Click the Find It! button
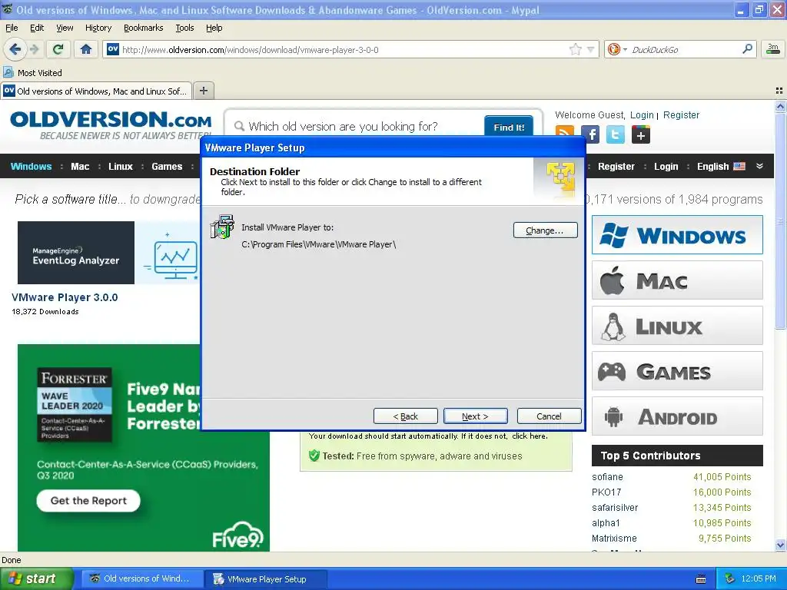 [x=509, y=127]
